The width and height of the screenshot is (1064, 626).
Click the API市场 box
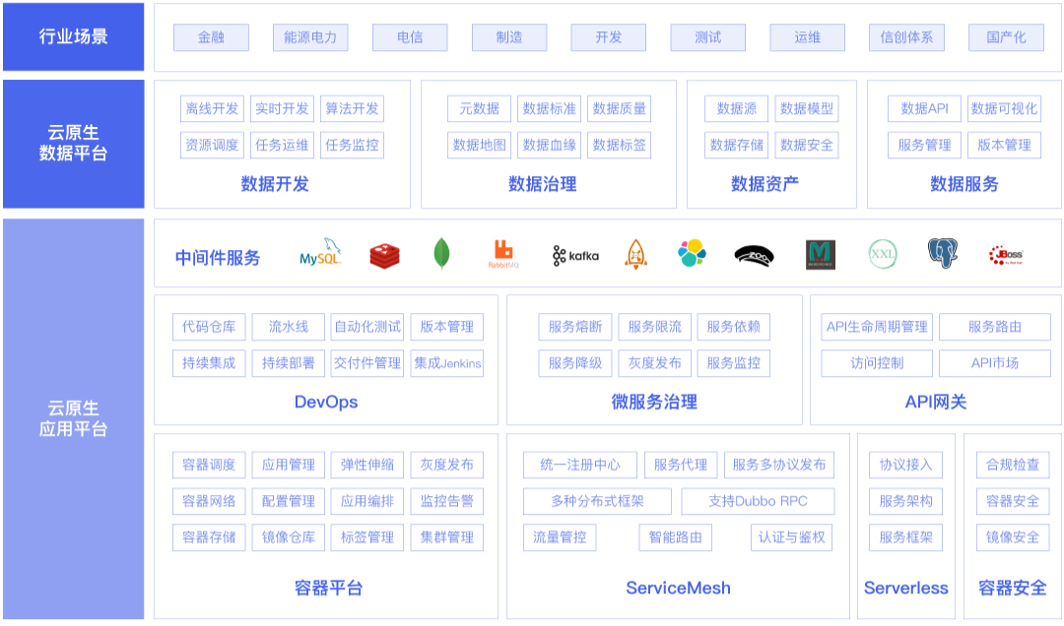(x=995, y=363)
